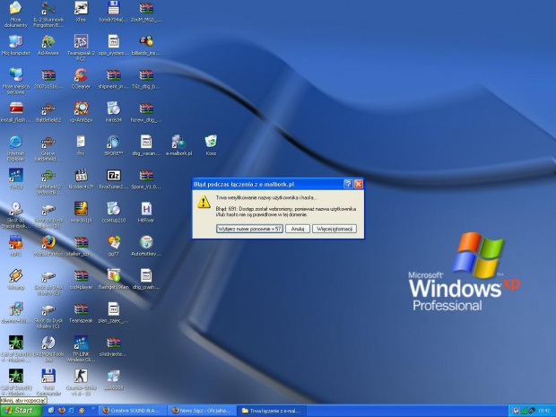Screen dimensions: 556x417
Task: Select the Teamspeak 2 RC2 shortcut
Action: [81, 48]
